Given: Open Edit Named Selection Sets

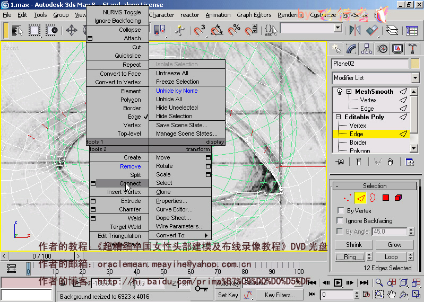Looking at the screenshot, I should 271,30.
